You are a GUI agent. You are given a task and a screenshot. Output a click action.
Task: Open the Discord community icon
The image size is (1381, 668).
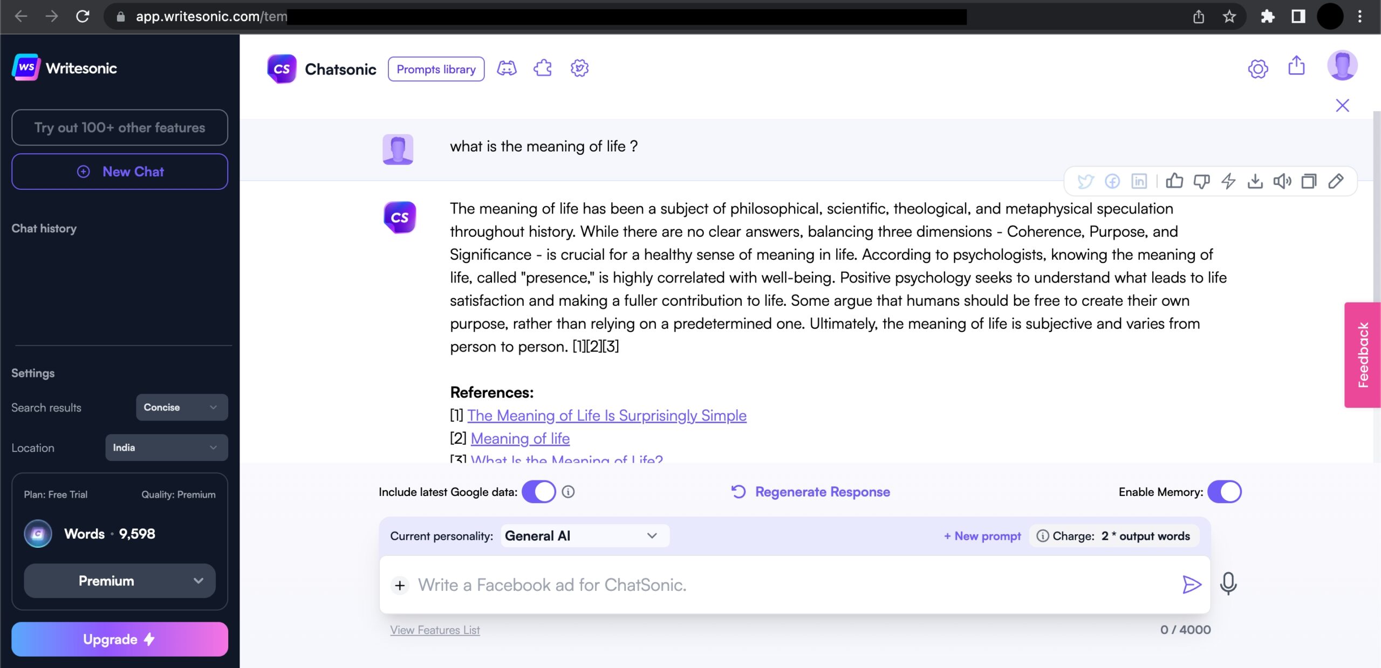click(x=507, y=68)
